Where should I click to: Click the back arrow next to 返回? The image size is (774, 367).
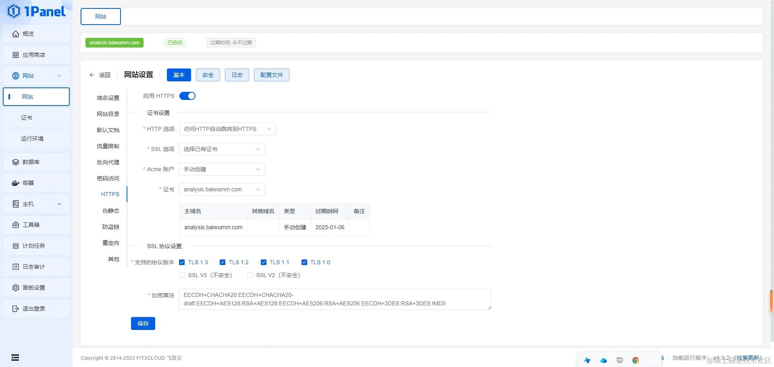click(x=92, y=75)
